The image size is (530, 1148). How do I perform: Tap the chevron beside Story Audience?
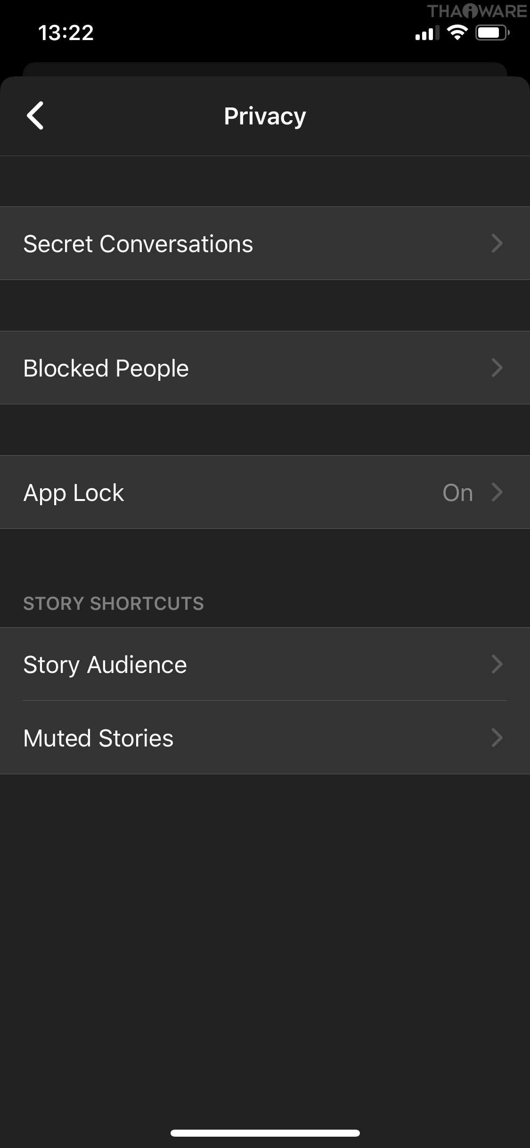pyautogui.click(x=497, y=664)
